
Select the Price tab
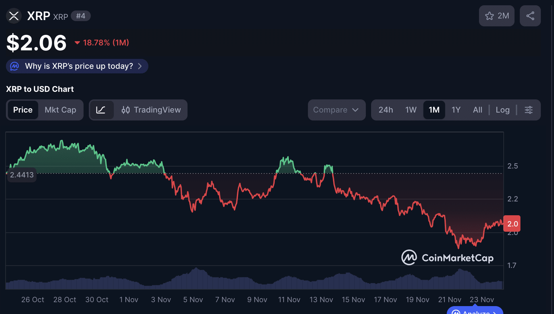pos(23,110)
